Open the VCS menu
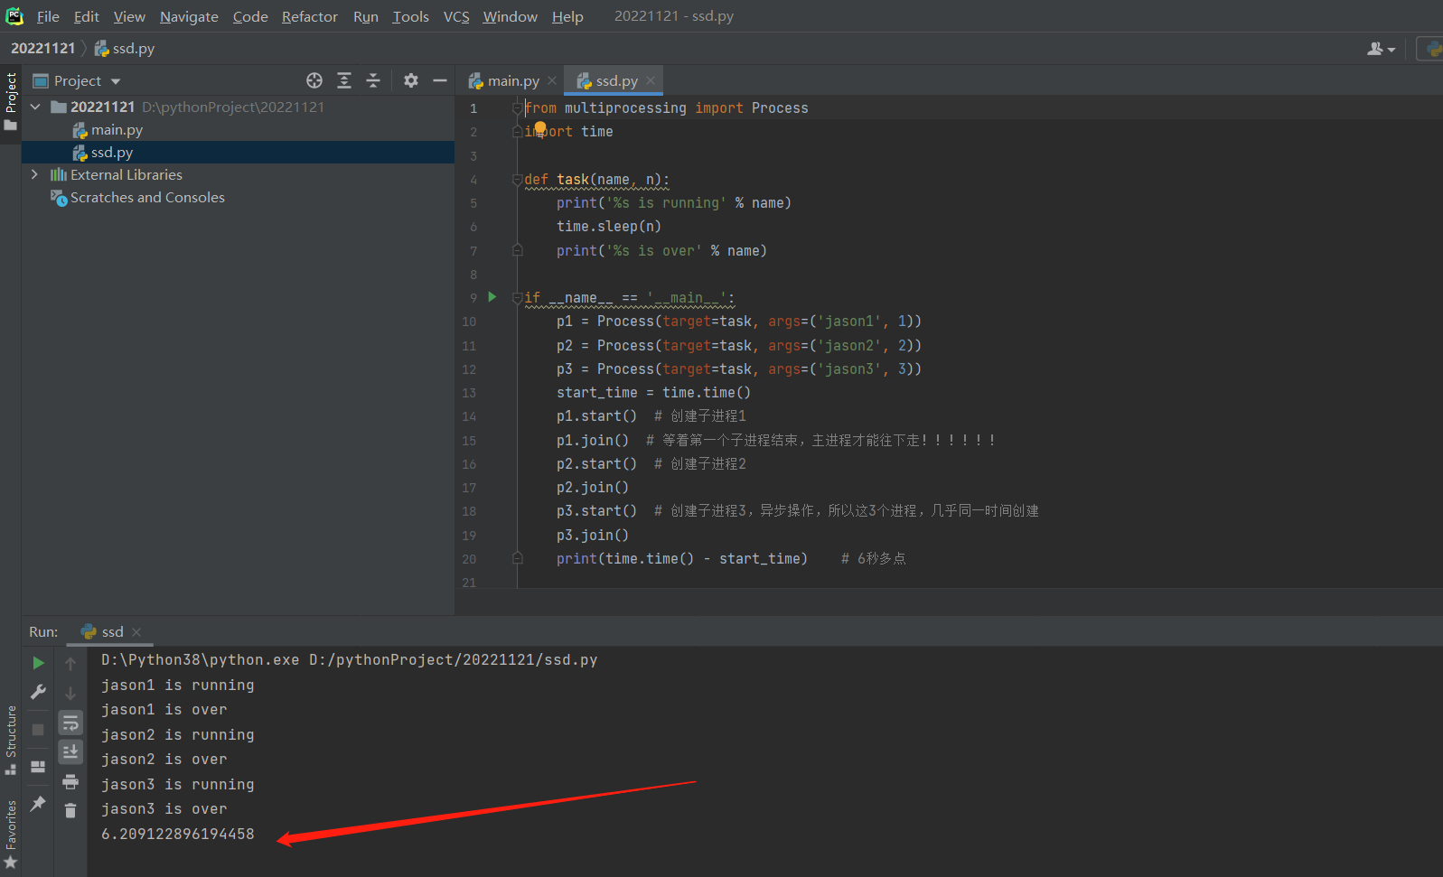 (456, 16)
